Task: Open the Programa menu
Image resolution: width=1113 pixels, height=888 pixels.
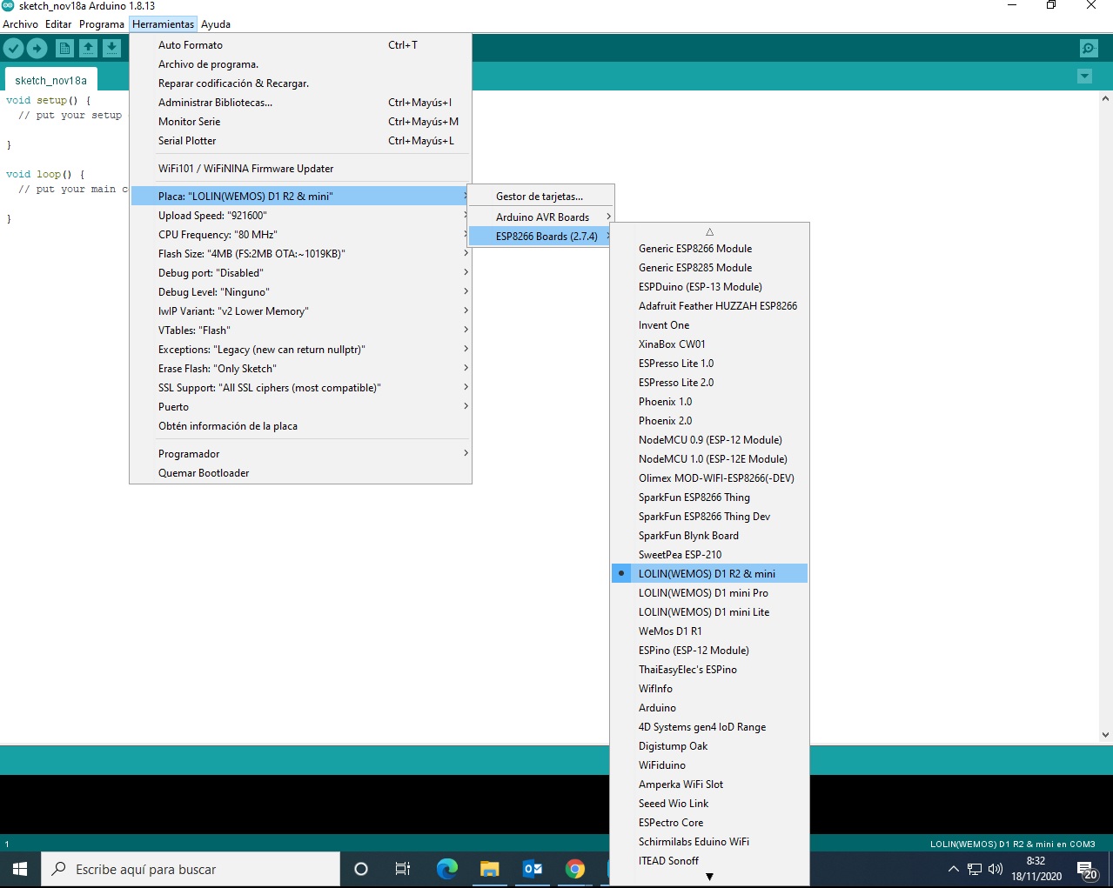Action: point(102,24)
